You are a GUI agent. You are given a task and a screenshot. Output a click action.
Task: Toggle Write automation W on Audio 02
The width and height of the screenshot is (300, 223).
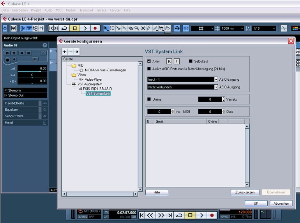coord(28,53)
